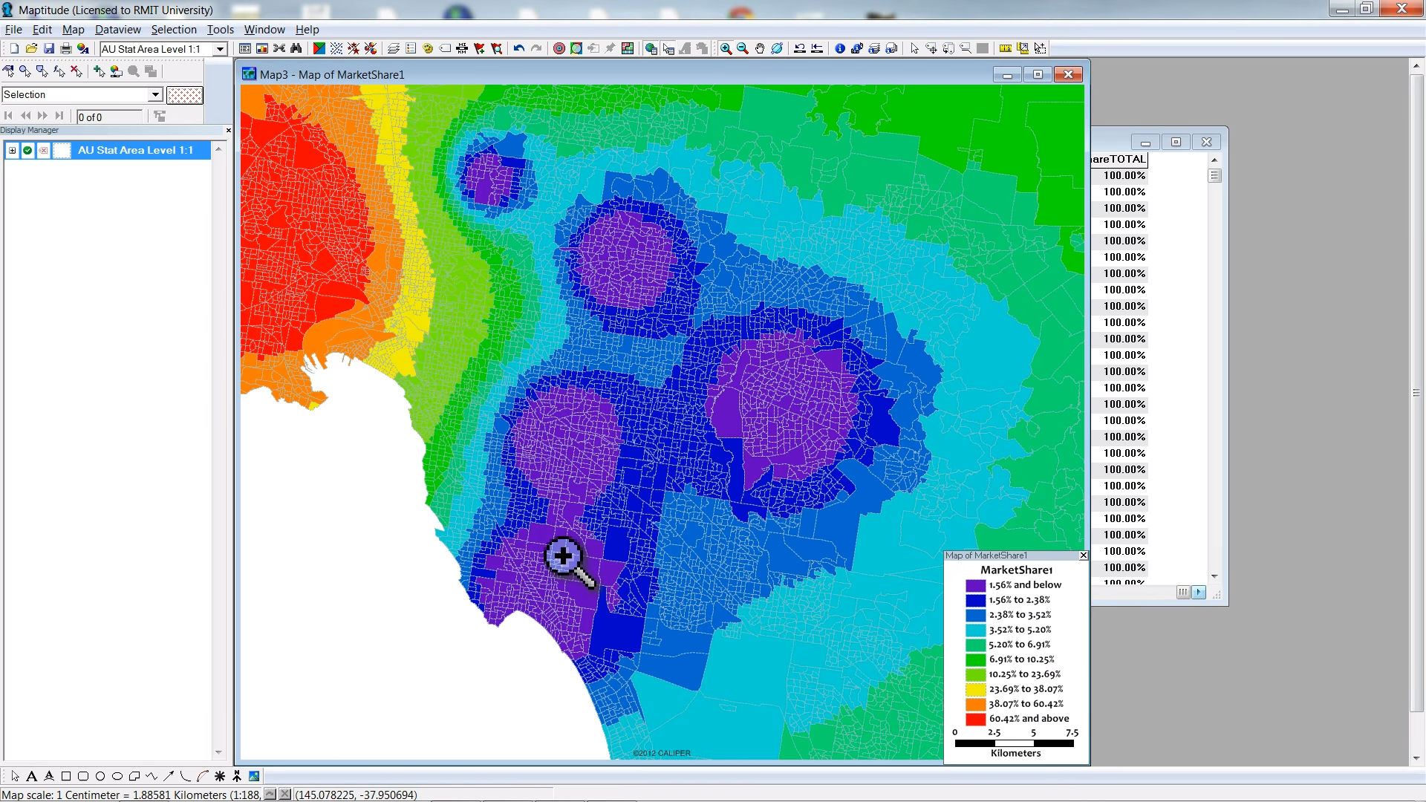1426x802 pixels.
Task: Disable labels for AU Stat Area Level 1:1
Action: click(x=43, y=150)
